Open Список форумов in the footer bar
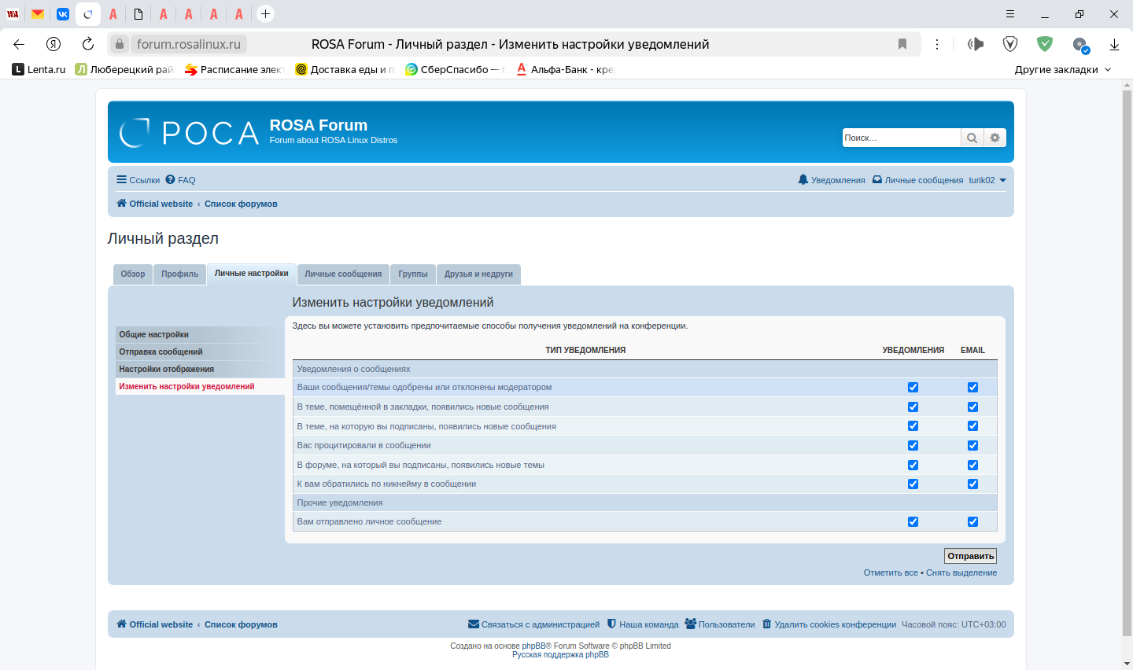Image resolution: width=1133 pixels, height=670 pixels. pyautogui.click(x=241, y=624)
